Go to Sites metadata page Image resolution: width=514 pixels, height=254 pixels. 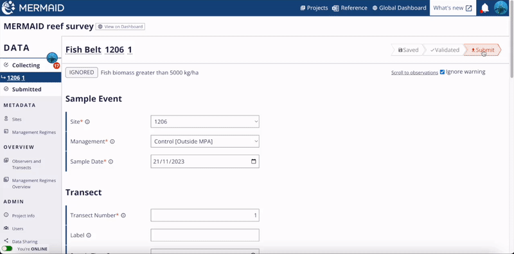coord(17,119)
